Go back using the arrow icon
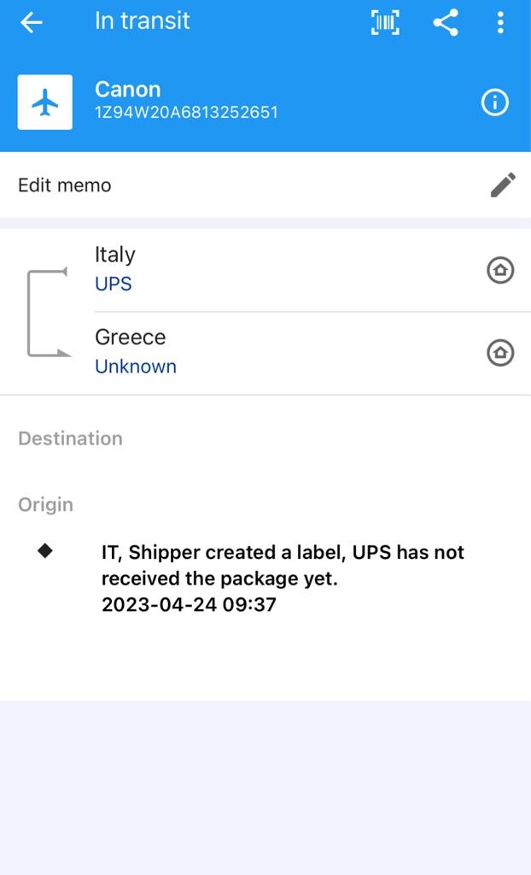Image resolution: width=531 pixels, height=875 pixels. pos(32,22)
